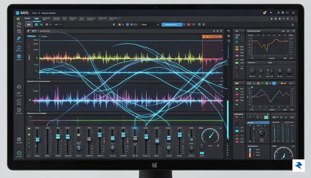Screen dimensions: 311x178
Task: Click the master gauge dial at mixer's right end
Action: tap(210, 136)
